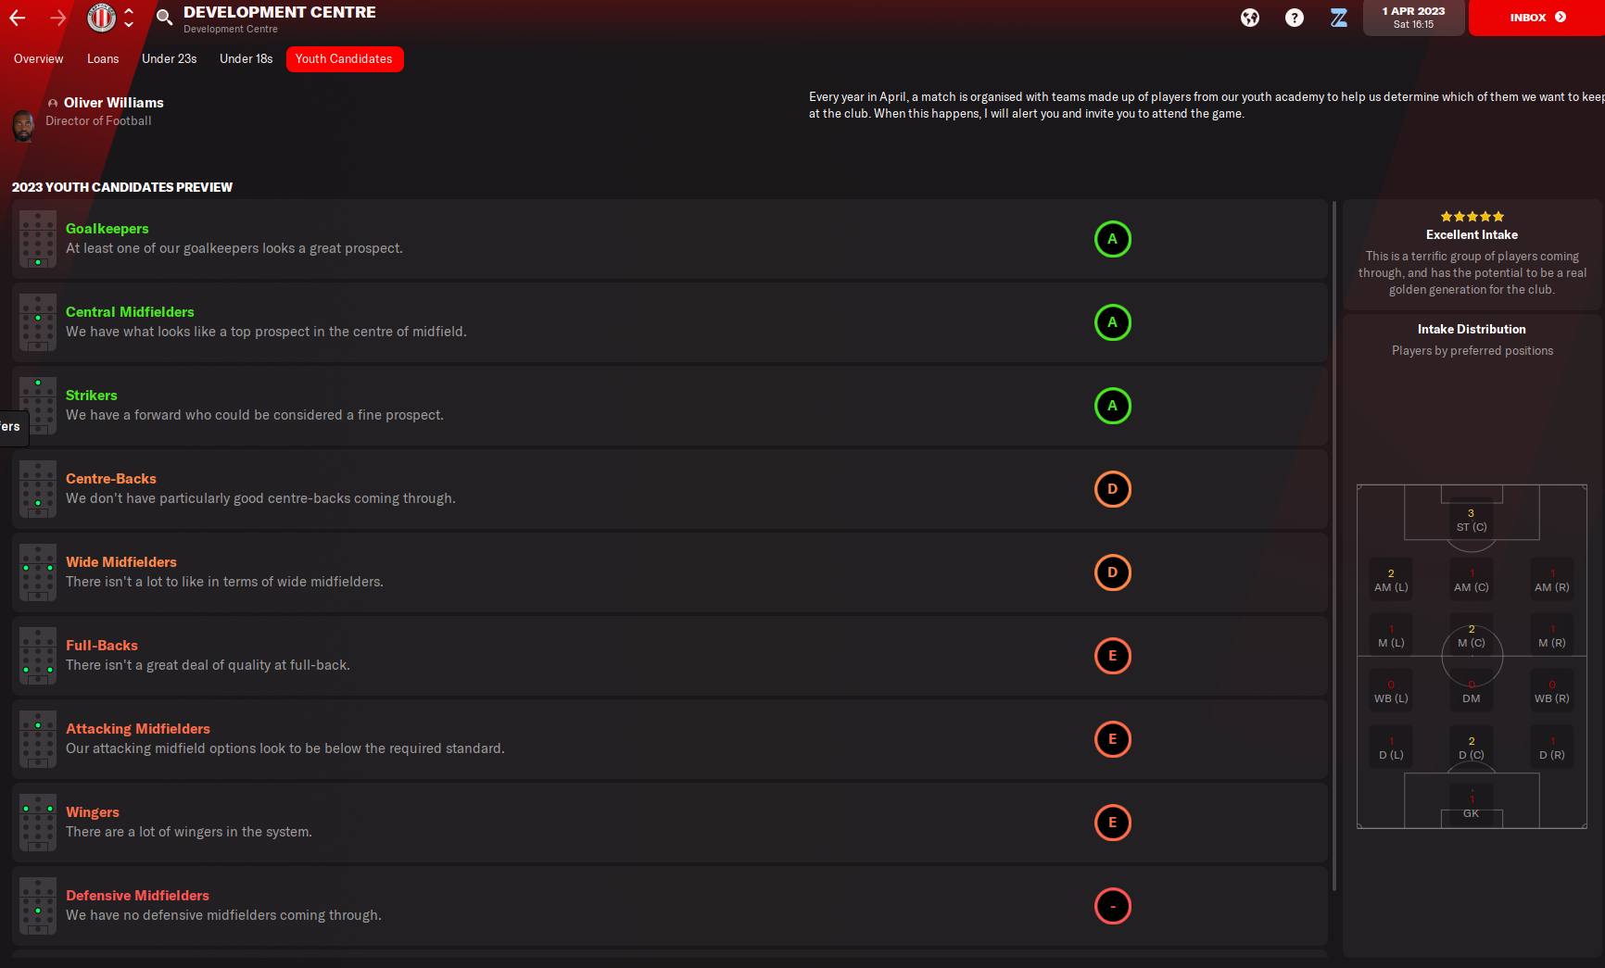The width and height of the screenshot is (1605, 968).
Task: Select the DM position on the pitch
Action: pyautogui.click(x=1472, y=691)
